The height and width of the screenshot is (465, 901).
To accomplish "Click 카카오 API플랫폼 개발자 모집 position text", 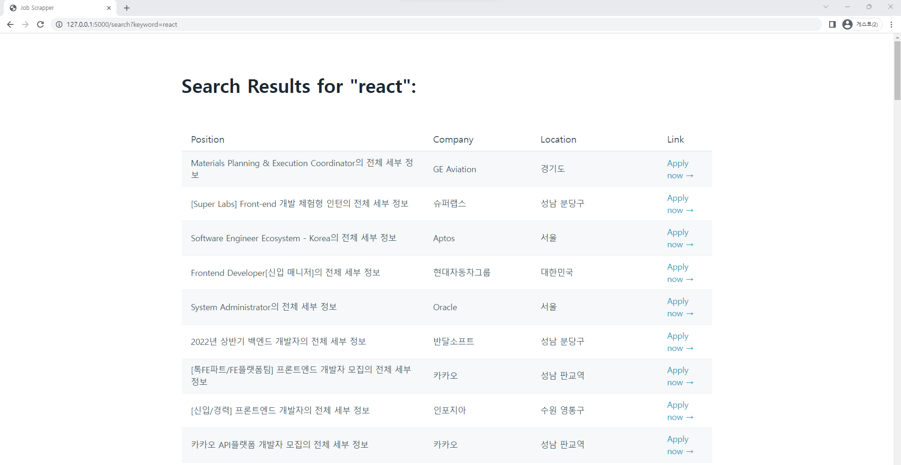I will [x=279, y=444].
